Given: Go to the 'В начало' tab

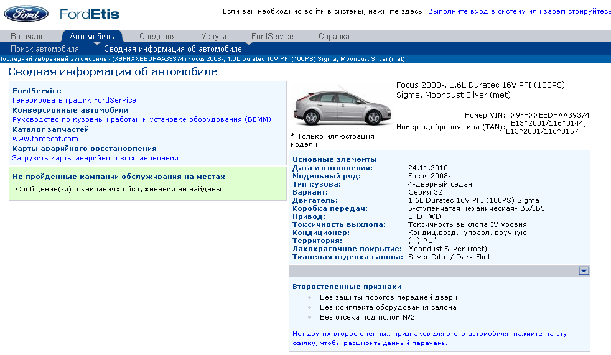Looking at the screenshot, I should coord(27,36).
